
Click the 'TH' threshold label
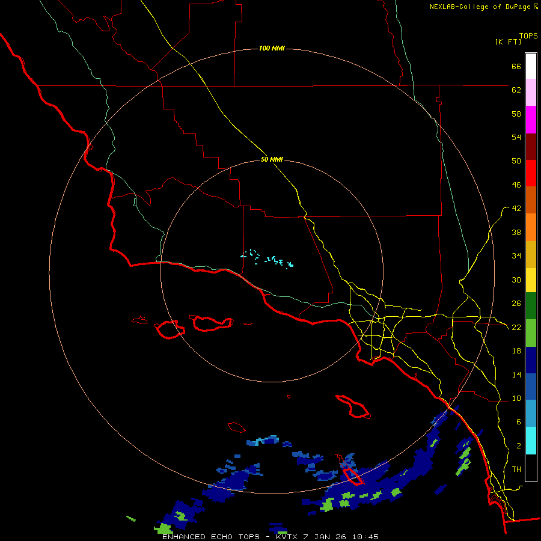(516, 469)
